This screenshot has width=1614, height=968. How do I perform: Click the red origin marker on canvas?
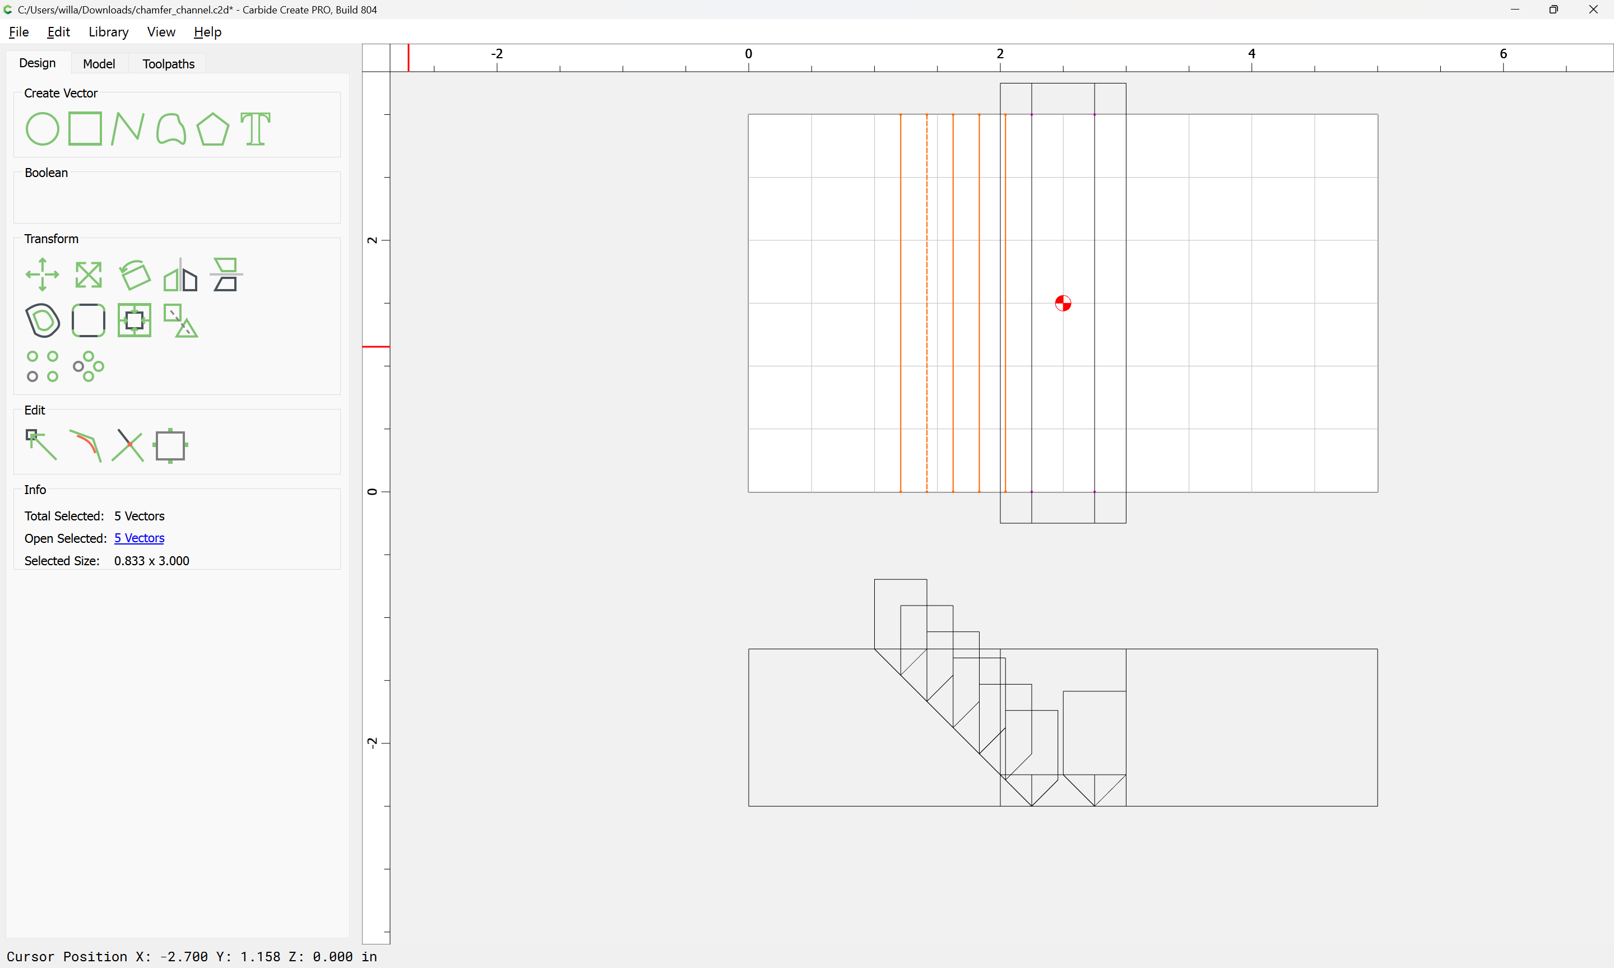pyautogui.click(x=1063, y=303)
